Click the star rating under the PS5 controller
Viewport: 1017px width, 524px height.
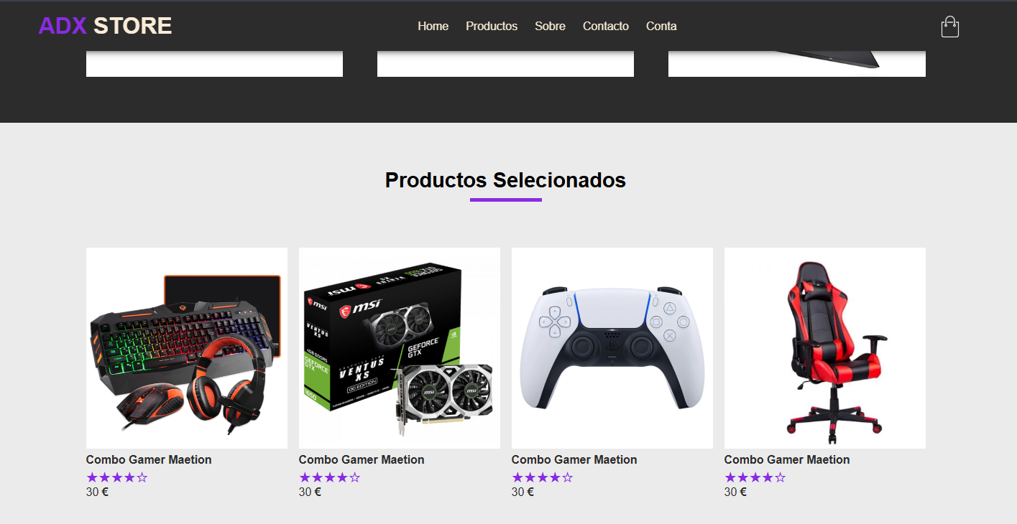tap(543, 477)
